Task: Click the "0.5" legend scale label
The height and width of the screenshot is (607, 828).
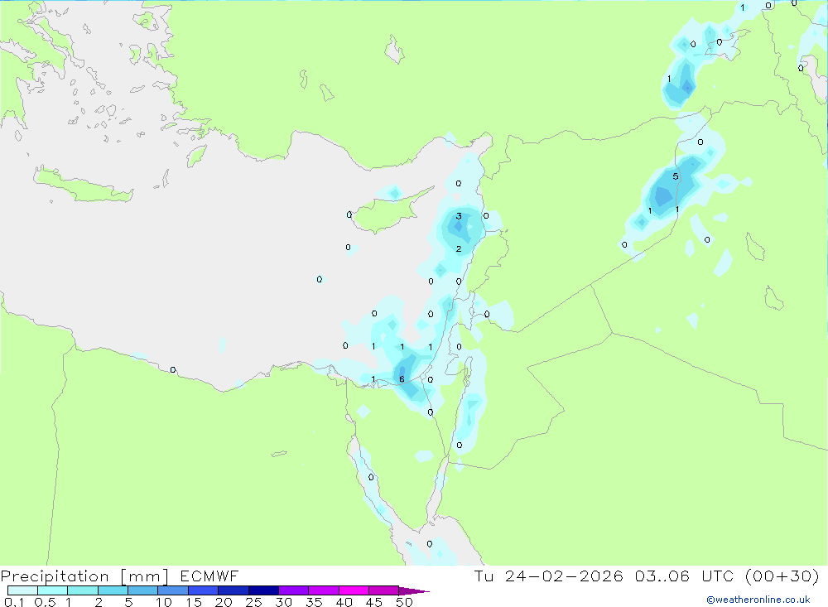Action: click(x=45, y=602)
